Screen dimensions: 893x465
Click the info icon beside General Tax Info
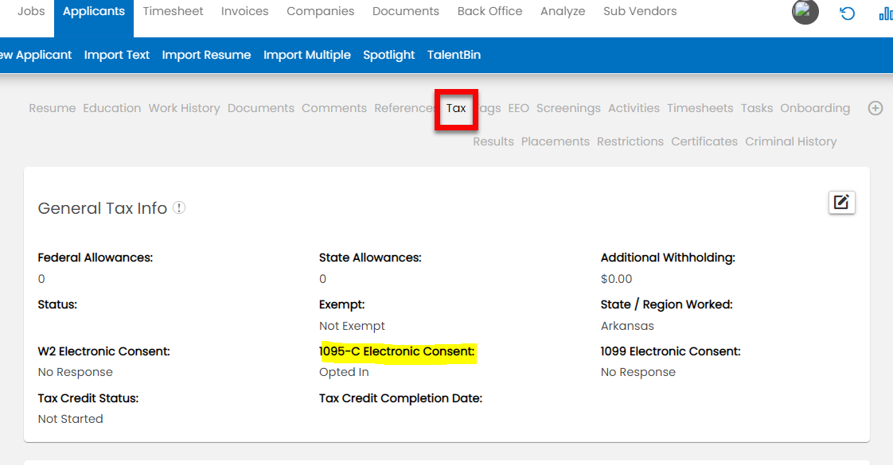click(x=179, y=207)
